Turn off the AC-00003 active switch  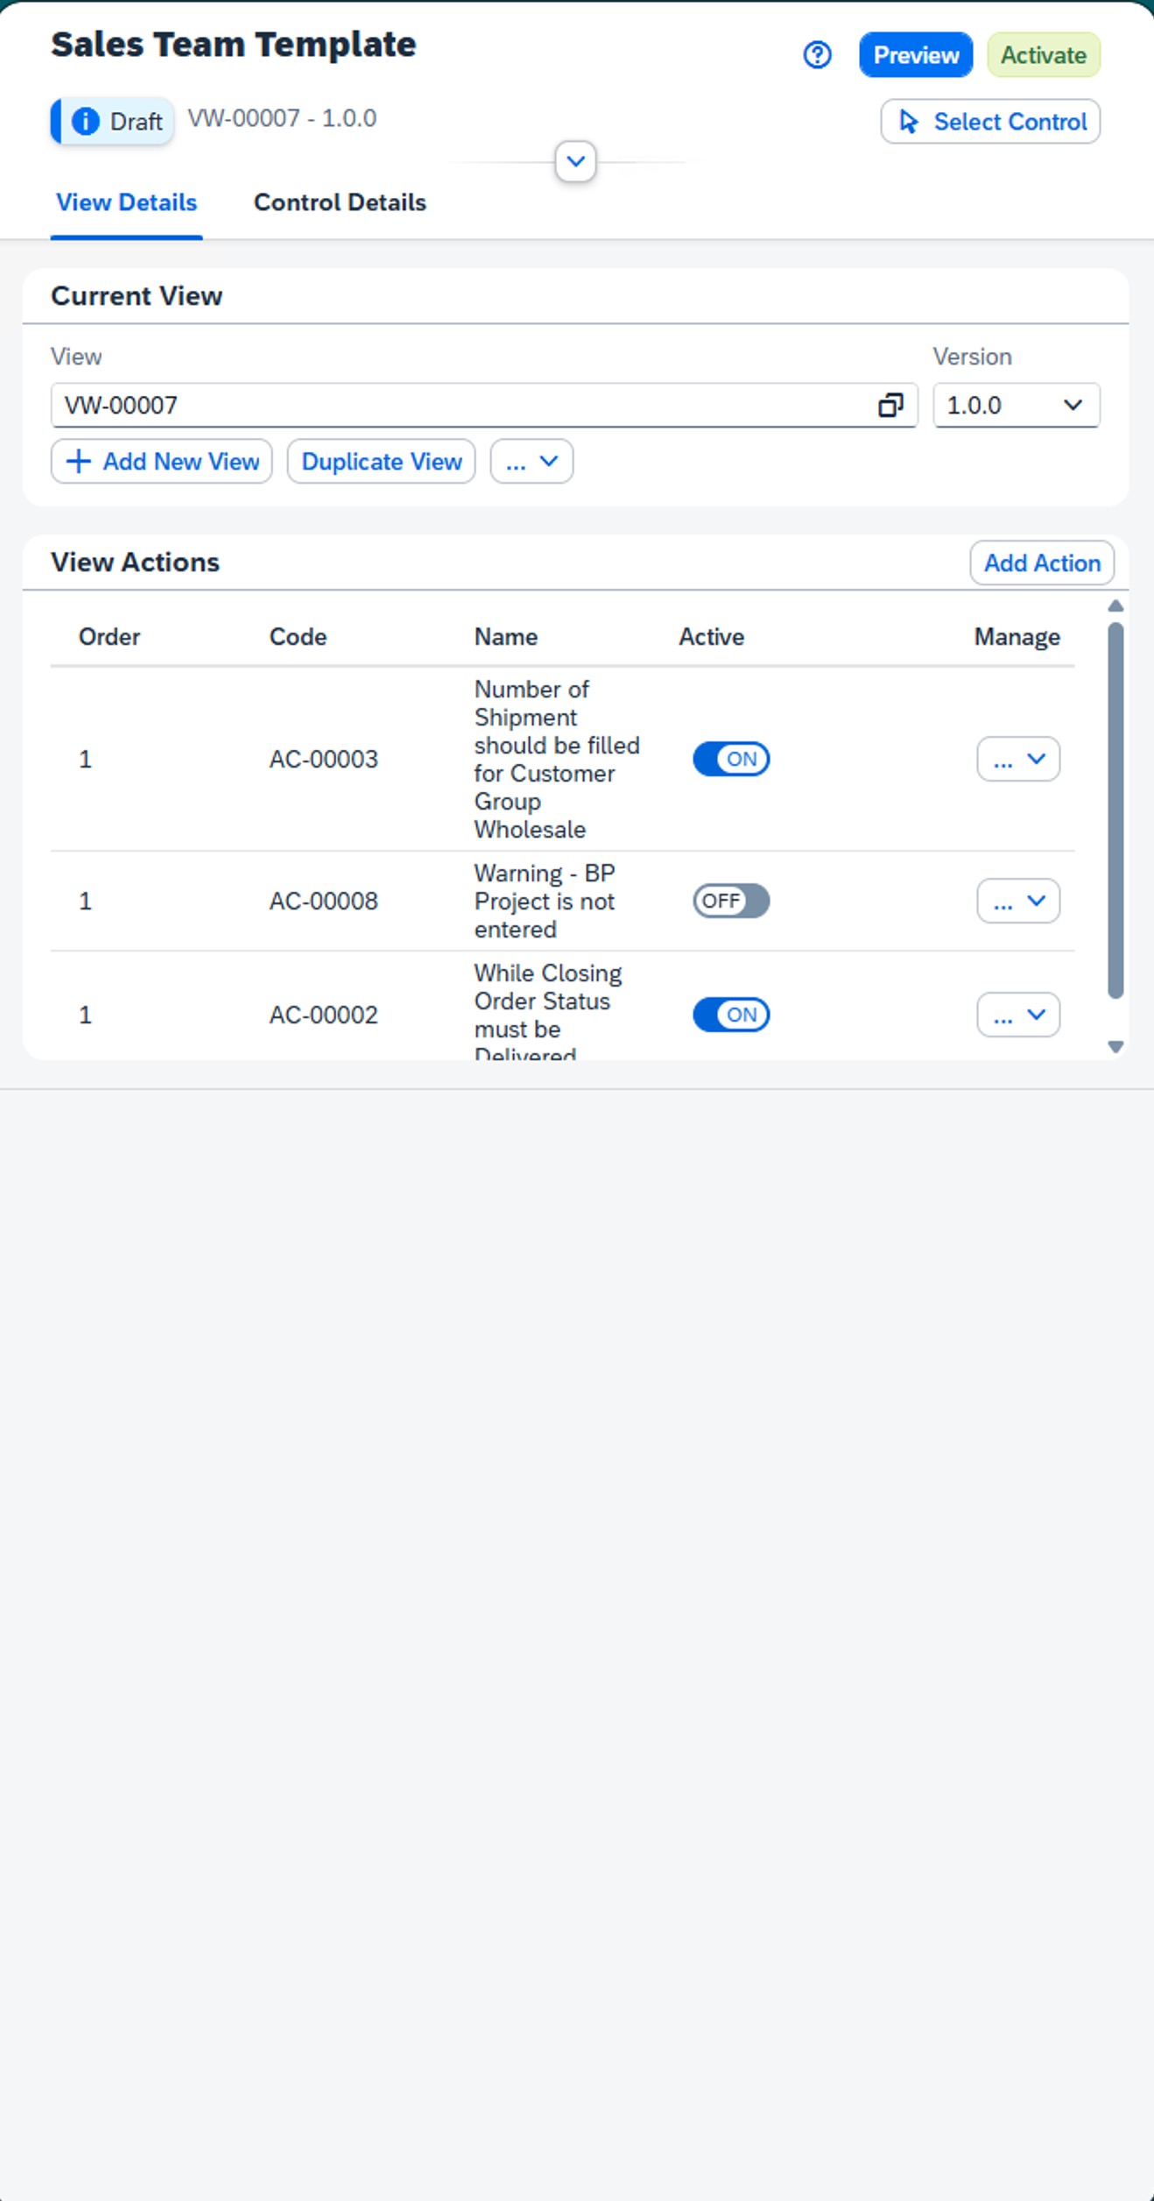point(731,759)
